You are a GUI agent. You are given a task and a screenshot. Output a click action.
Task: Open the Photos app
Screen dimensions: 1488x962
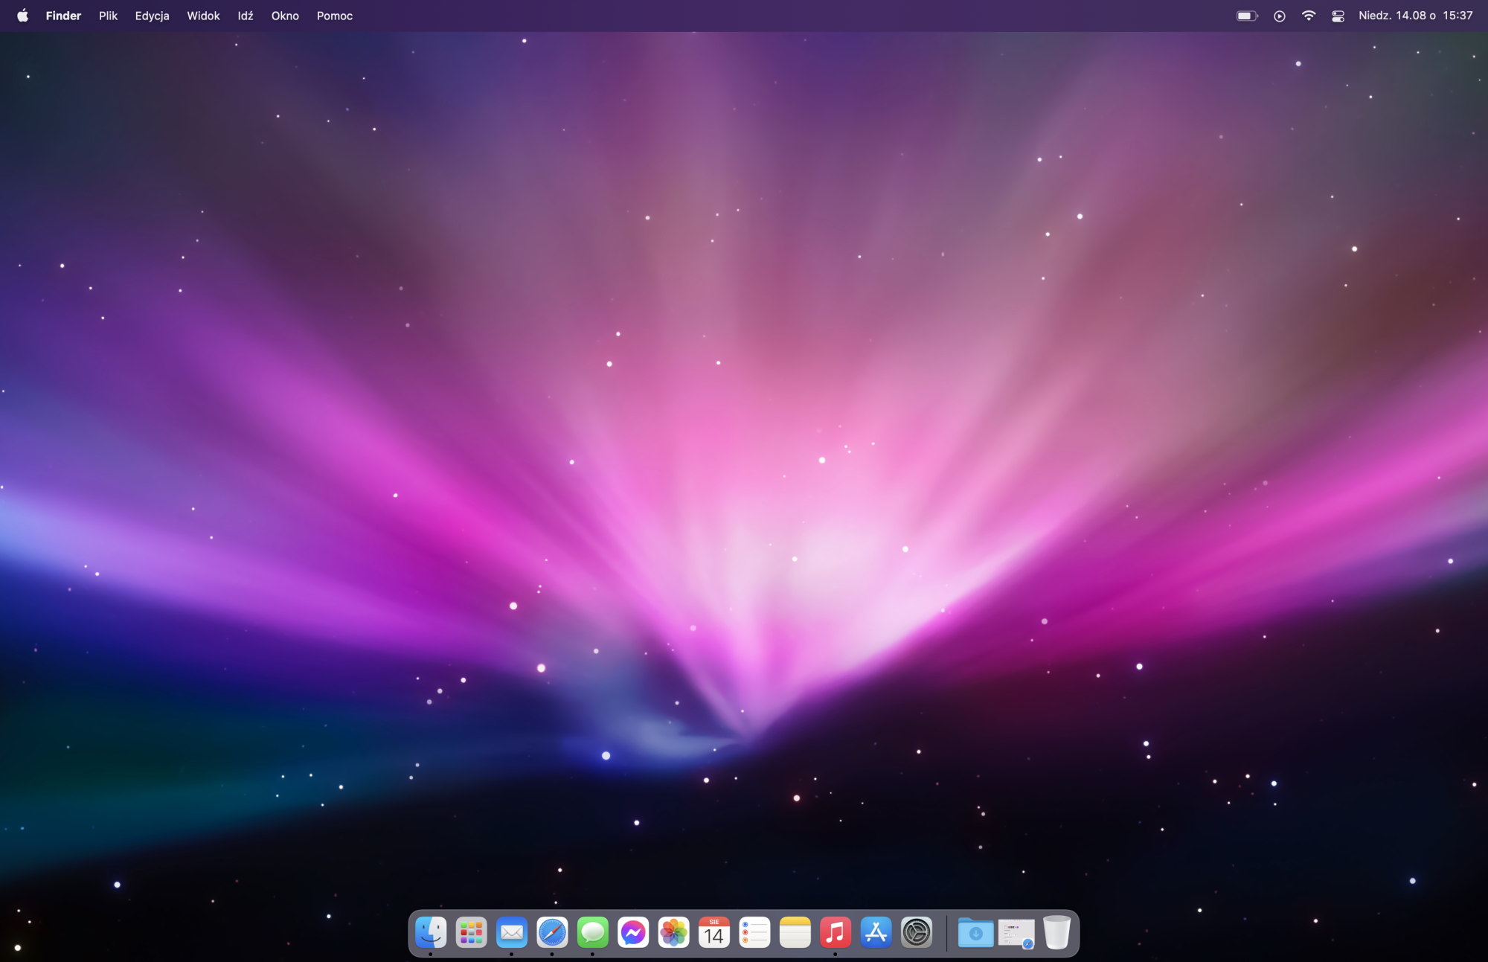point(674,931)
